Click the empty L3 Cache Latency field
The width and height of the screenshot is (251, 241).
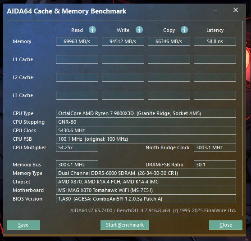click(x=215, y=95)
